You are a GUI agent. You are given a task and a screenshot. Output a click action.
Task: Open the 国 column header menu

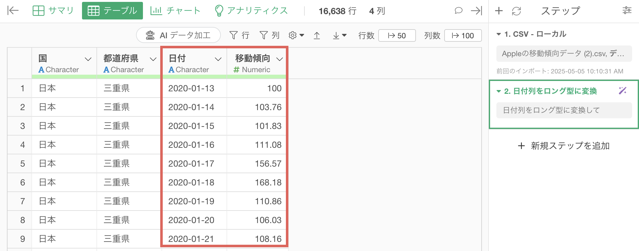(88, 59)
